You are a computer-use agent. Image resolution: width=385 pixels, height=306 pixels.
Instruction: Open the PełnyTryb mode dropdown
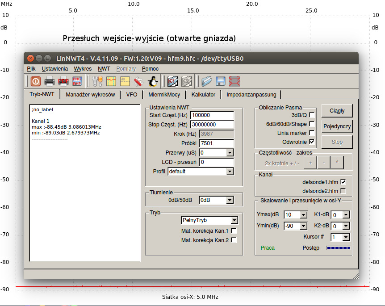[209, 220]
